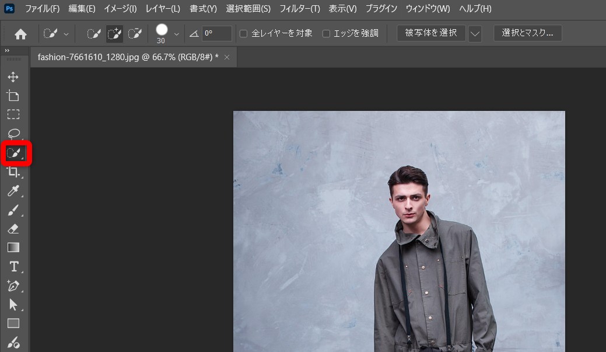Open the イメージ(I) menu

(x=120, y=9)
